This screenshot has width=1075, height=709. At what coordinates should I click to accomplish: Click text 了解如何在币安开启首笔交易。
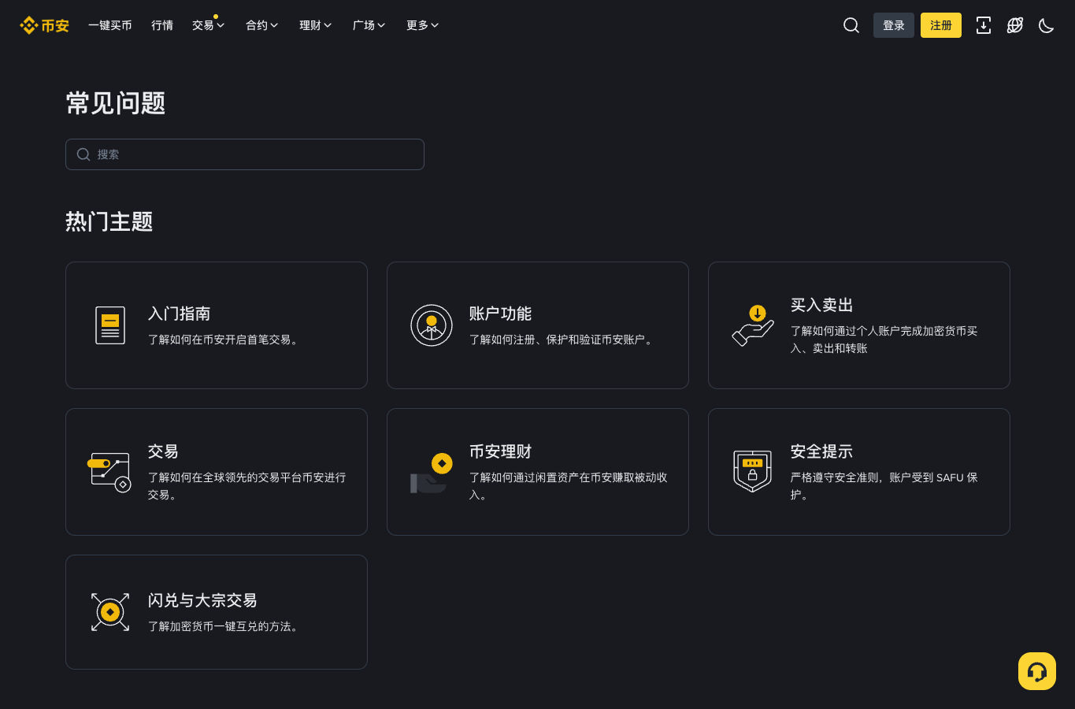coord(225,340)
